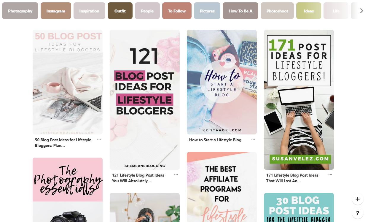368x222 pixels.
Task: Open more options for 50 Blog Post Ideas pin
Action: [99, 139]
